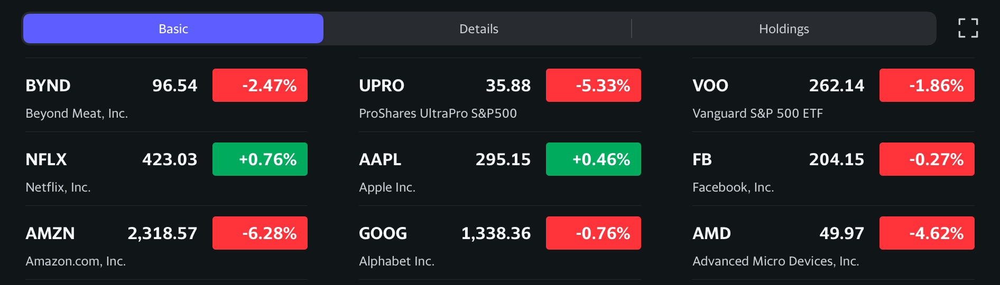Image resolution: width=1000 pixels, height=285 pixels.
Task: Click the fullscreen expand icon
Action: click(x=968, y=28)
